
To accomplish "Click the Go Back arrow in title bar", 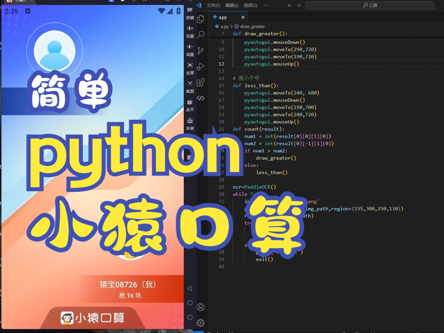I will [290, 5].
